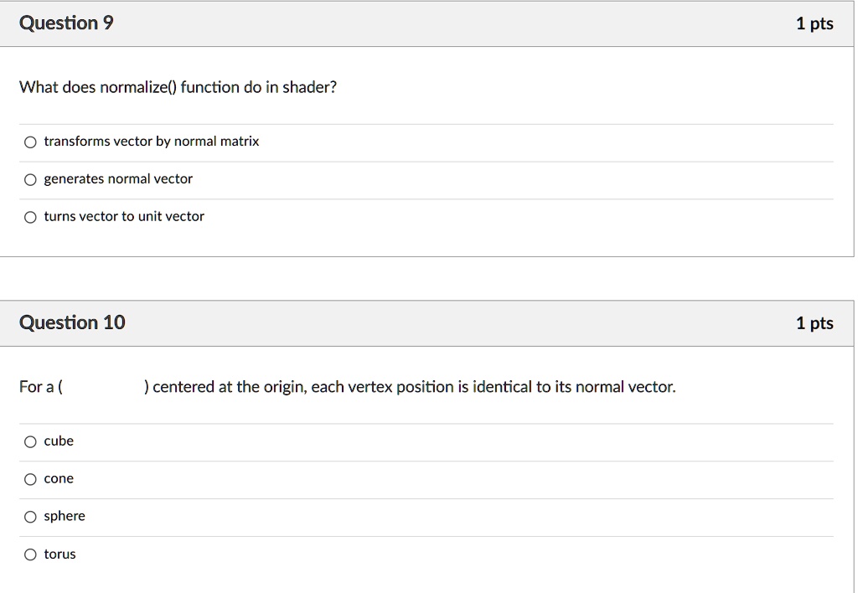
Task: Click the 'generates normal vector' answer text
Action: (118, 179)
